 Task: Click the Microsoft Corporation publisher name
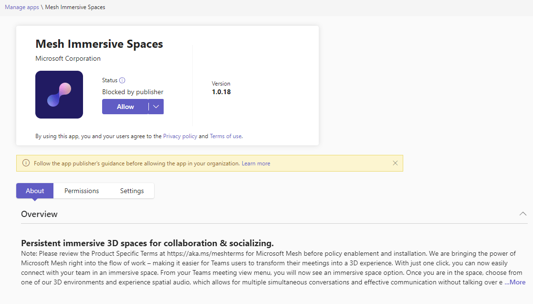(x=68, y=58)
